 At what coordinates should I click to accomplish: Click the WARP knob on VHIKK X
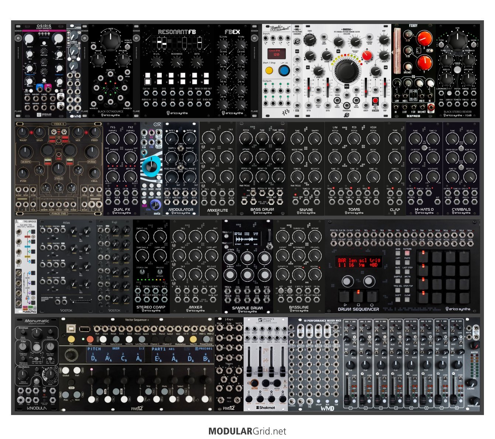[23, 132]
